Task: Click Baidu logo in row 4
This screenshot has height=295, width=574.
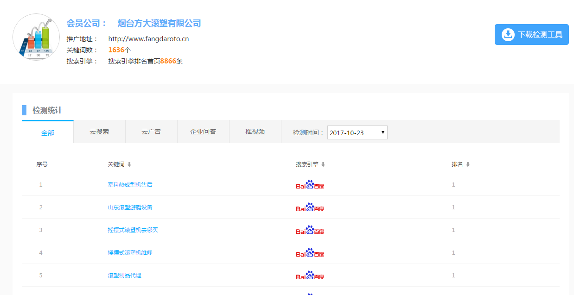Action: (310, 253)
